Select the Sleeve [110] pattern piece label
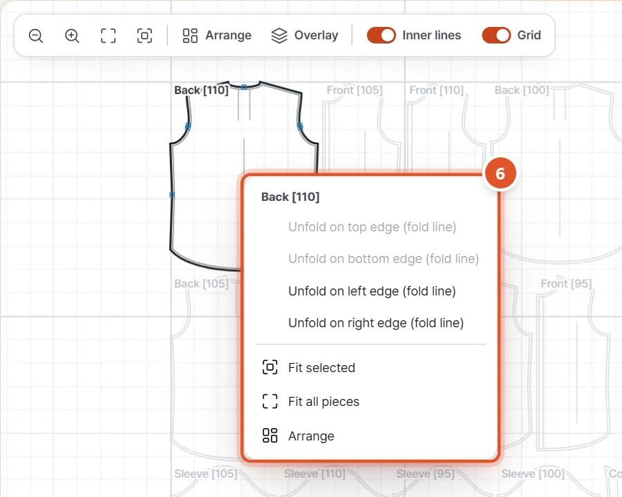Viewport: 622px width, 497px height. tap(314, 474)
